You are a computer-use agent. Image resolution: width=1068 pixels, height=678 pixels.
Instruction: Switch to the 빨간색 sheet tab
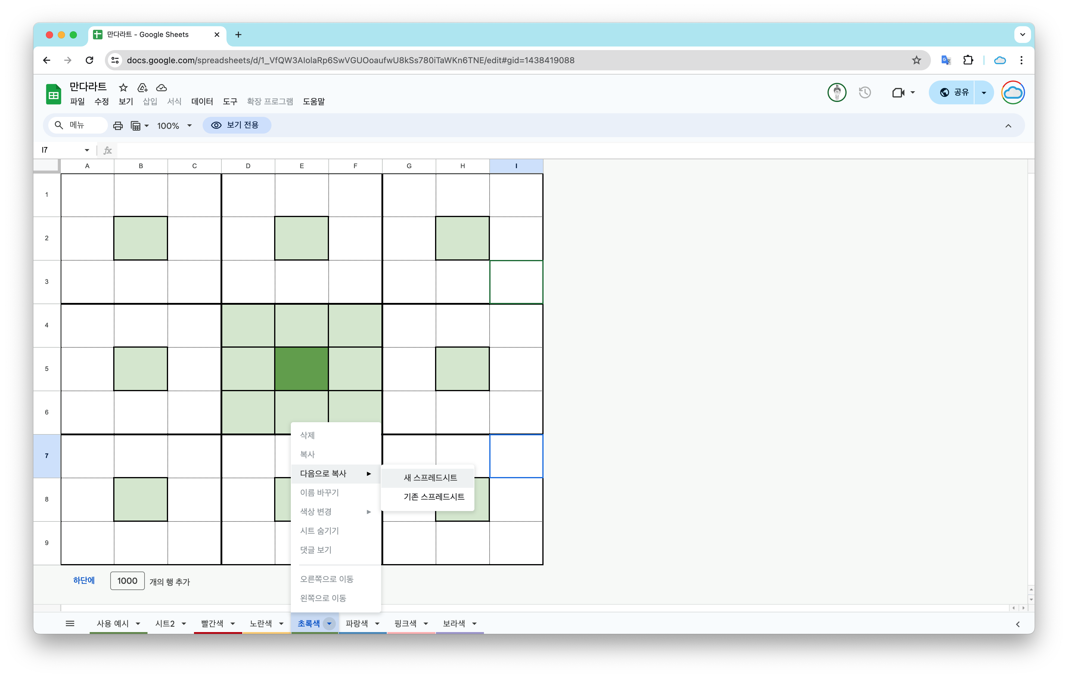pyautogui.click(x=212, y=623)
